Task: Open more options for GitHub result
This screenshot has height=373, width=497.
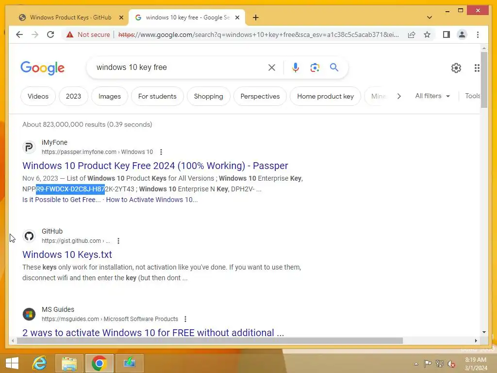Action: click(x=118, y=241)
